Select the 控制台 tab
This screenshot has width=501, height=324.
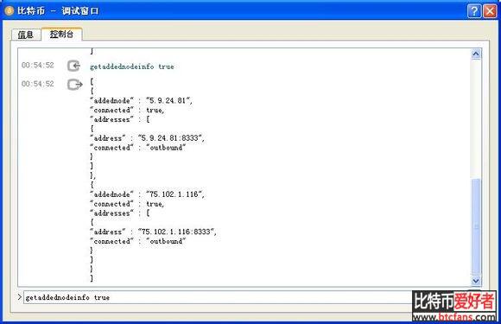(61, 34)
